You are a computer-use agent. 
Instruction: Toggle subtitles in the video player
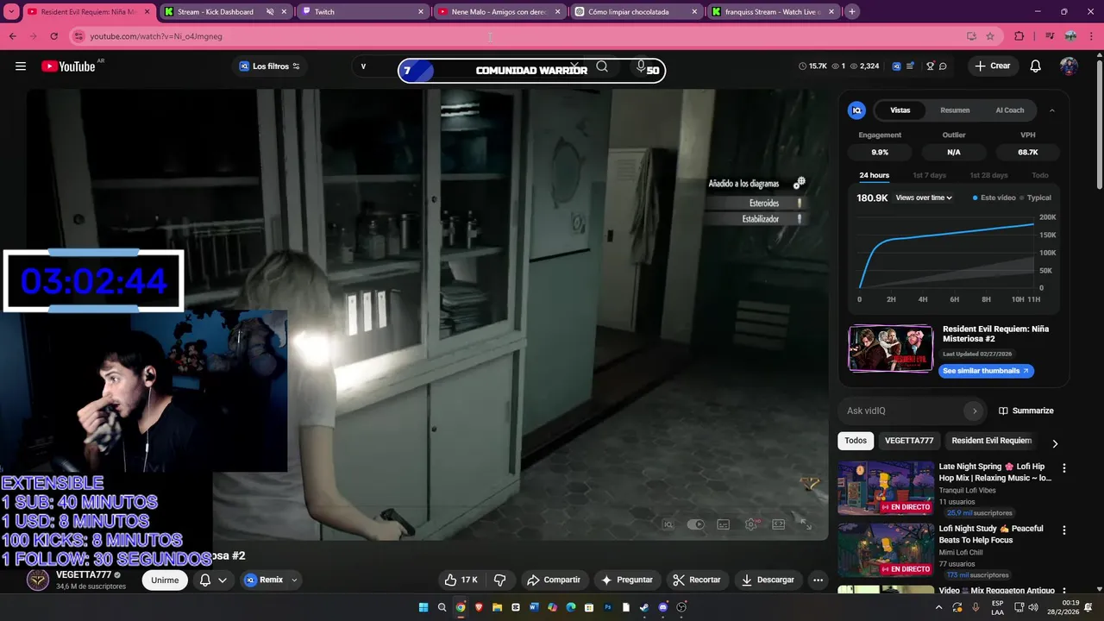pyautogui.click(x=724, y=524)
